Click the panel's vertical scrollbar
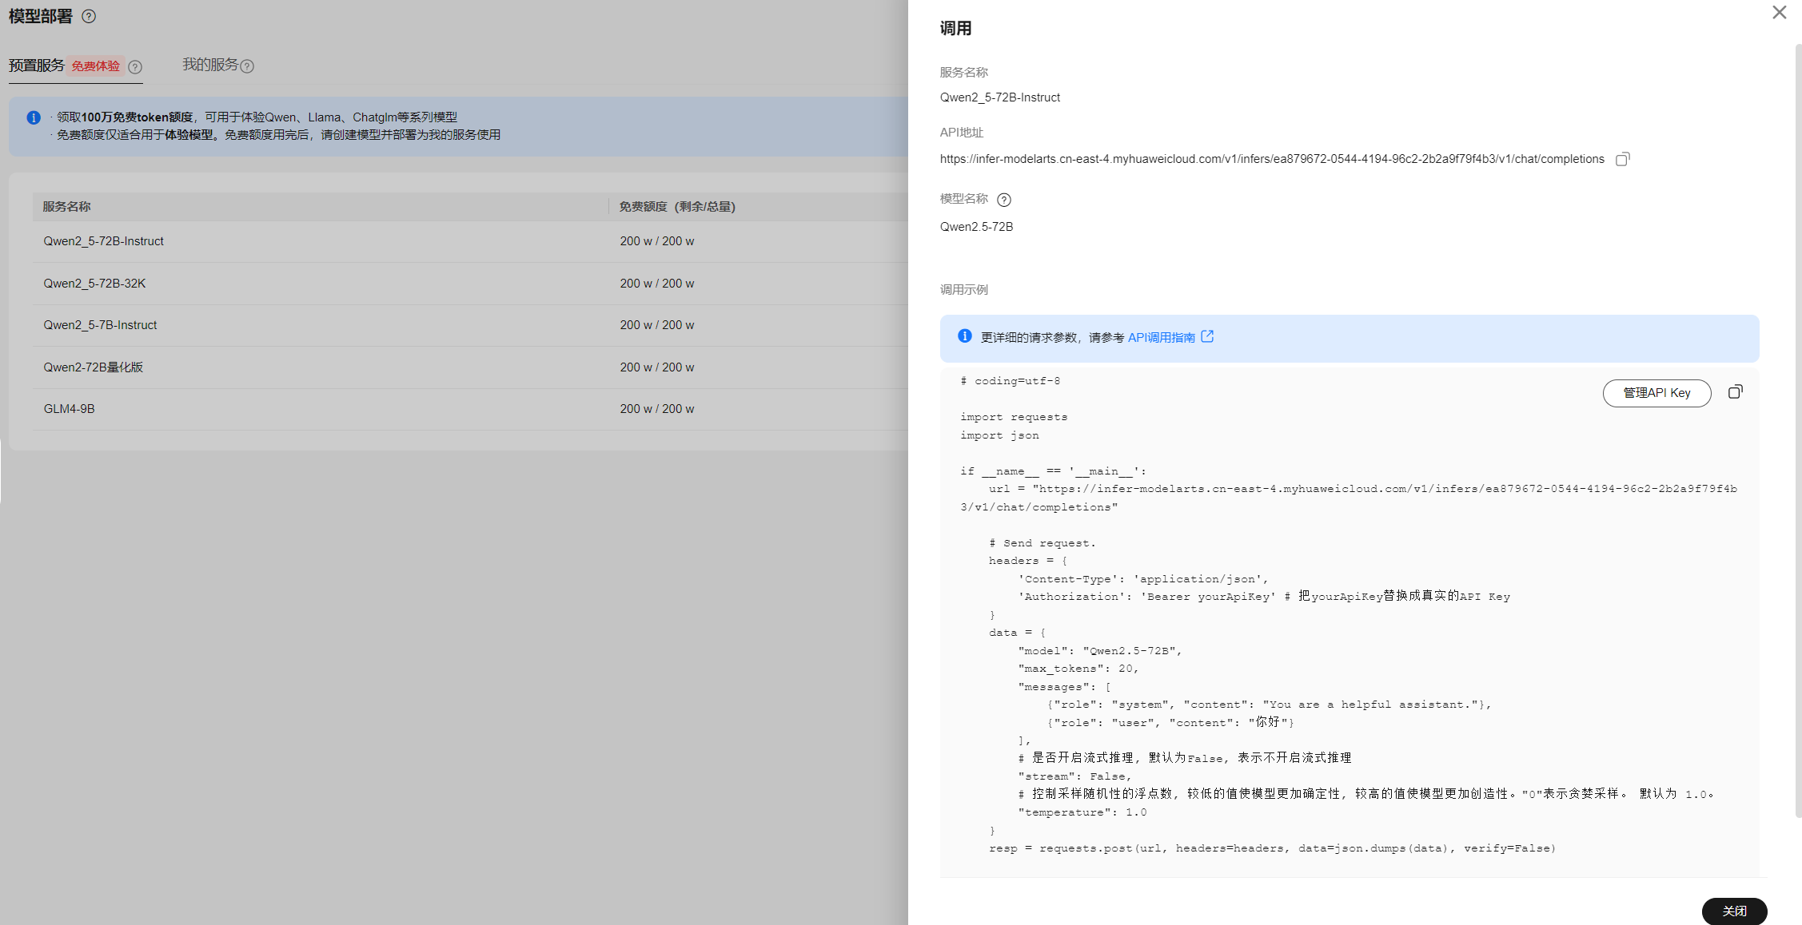1802x925 pixels. tap(1798, 431)
